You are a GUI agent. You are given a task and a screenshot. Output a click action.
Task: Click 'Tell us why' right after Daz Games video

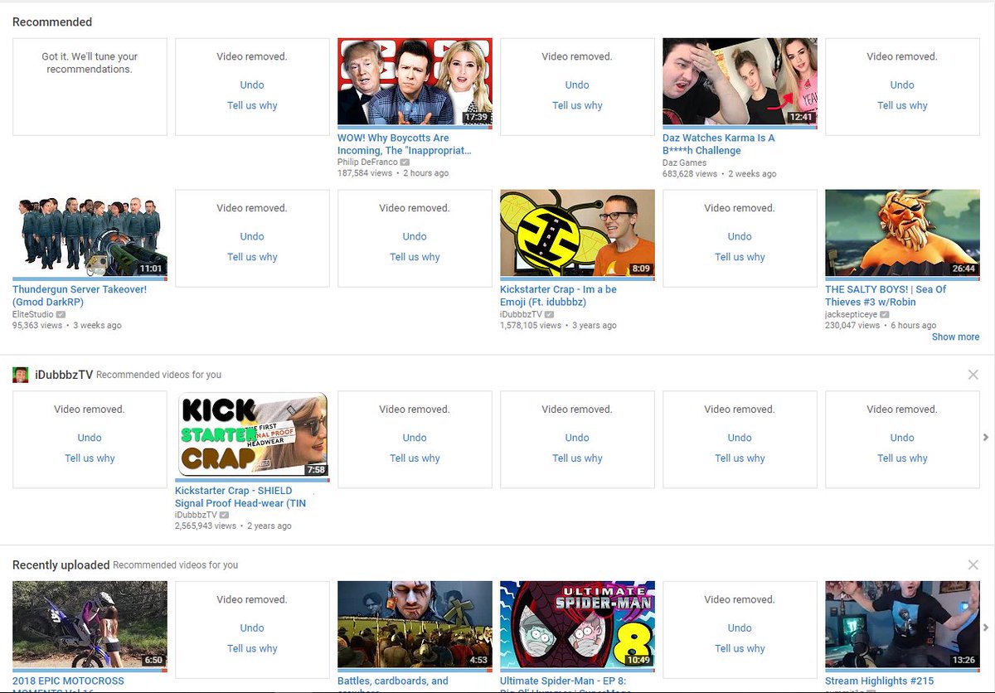pyautogui.click(x=902, y=105)
